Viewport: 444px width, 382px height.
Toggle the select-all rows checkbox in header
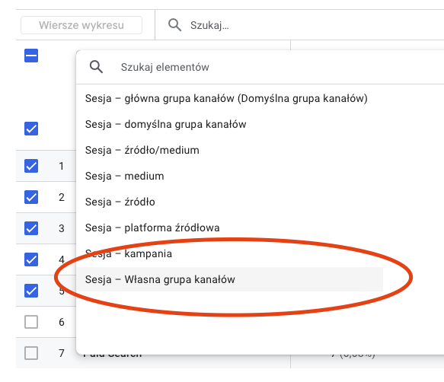point(31,56)
